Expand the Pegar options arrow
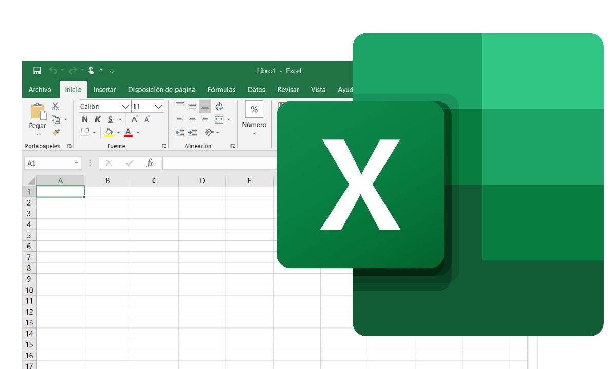Viewport: 616px width, 369px height. click(x=37, y=134)
